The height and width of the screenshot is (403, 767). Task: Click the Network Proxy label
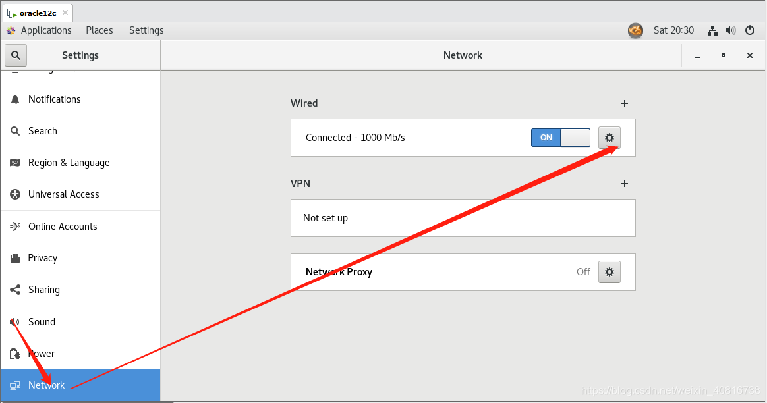pyautogui.click(x=339, y=272)
